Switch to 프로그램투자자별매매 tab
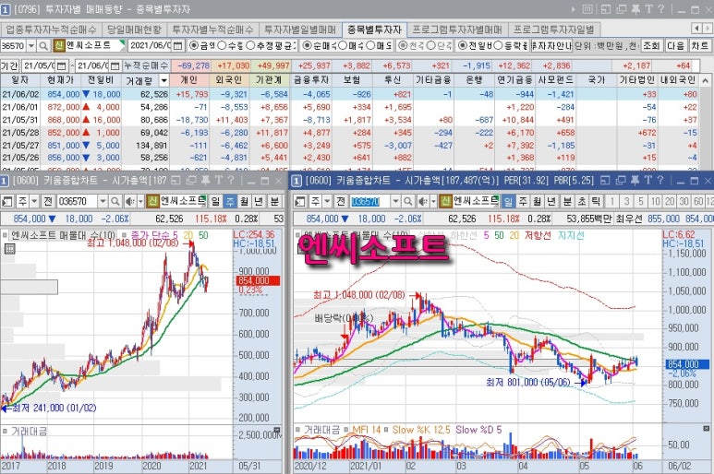The image size is (714, 474). 457,30
